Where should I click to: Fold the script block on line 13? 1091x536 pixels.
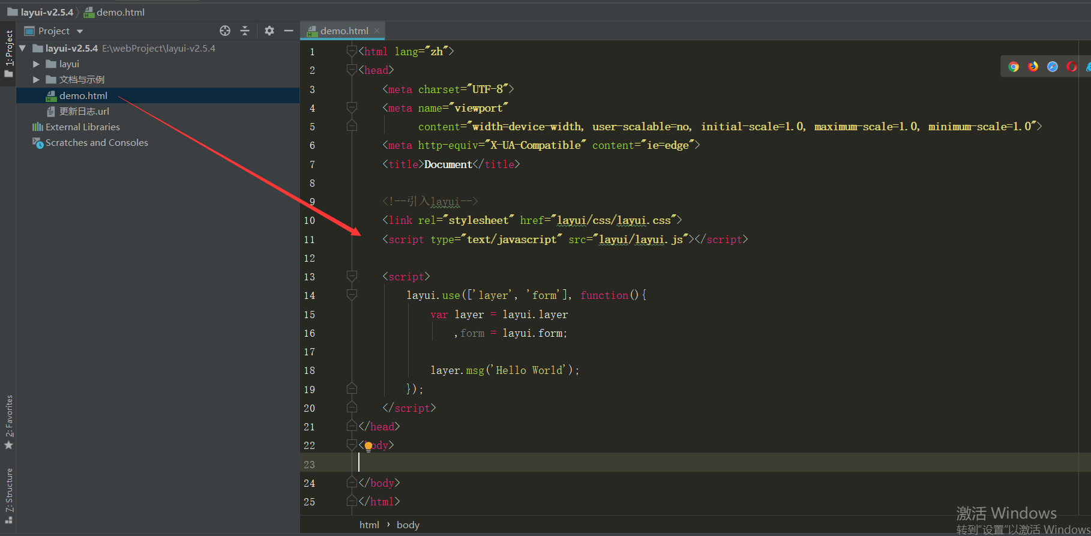[352, 277]
